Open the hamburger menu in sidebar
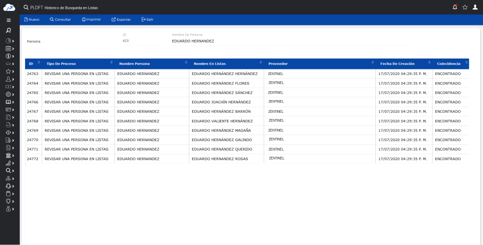The image size is (483, 245). (x=8, y=20)
